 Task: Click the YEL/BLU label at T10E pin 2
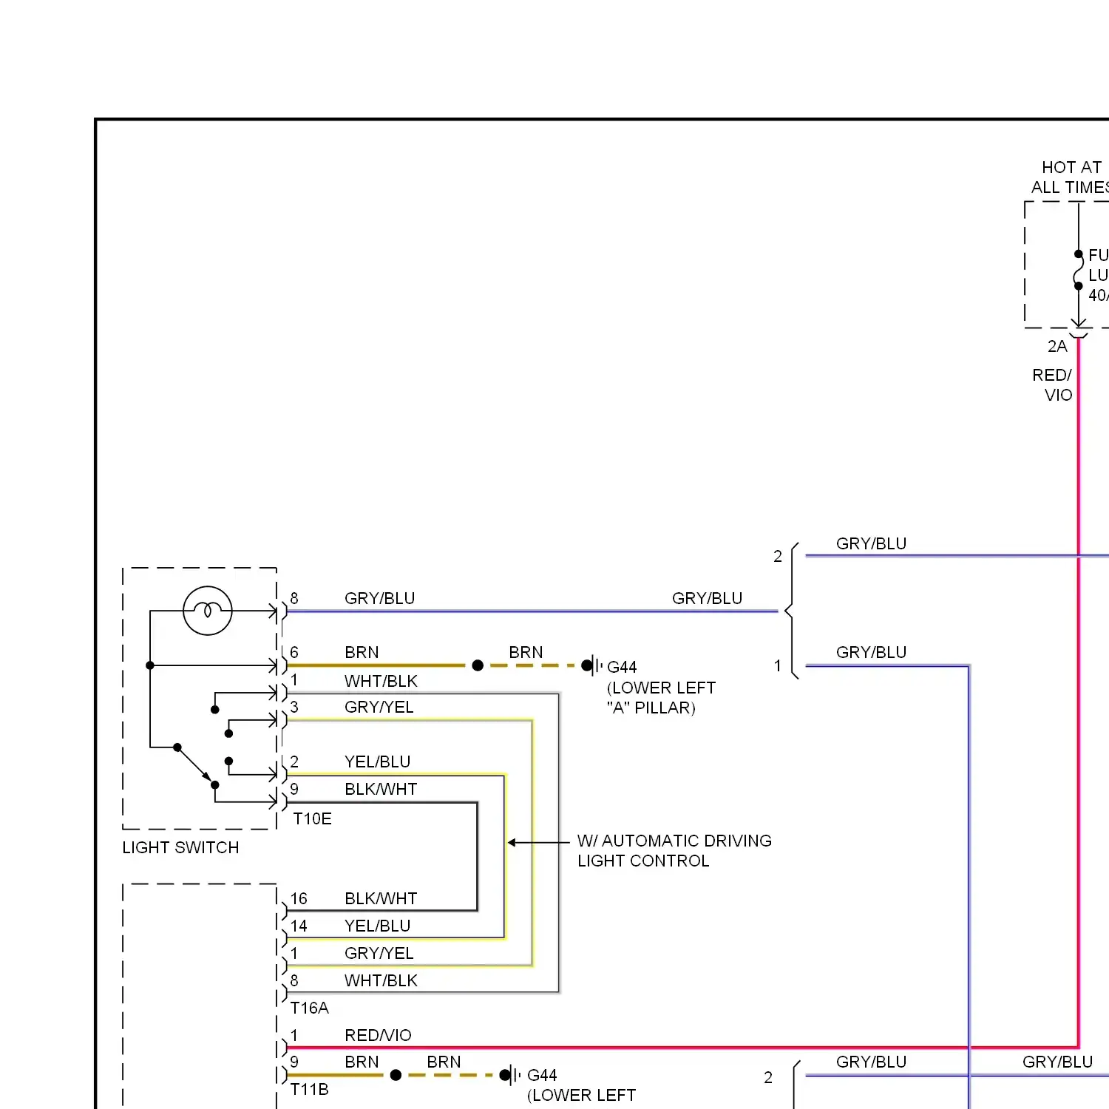pyautogui.click(x=377, y=762)
